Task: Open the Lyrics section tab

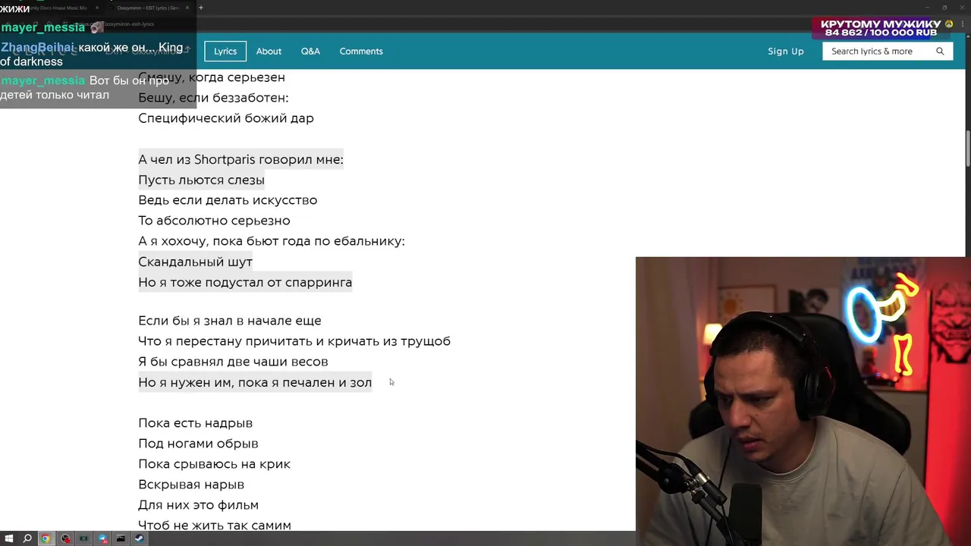Action: 225,52
